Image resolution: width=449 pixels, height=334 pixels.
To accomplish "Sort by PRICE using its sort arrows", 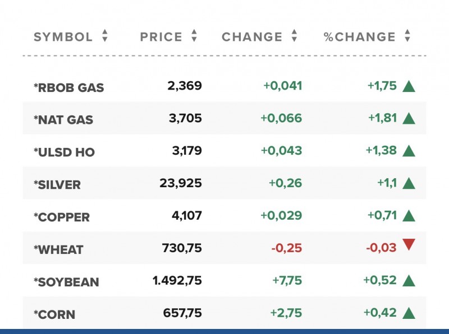I will point(194,37).
